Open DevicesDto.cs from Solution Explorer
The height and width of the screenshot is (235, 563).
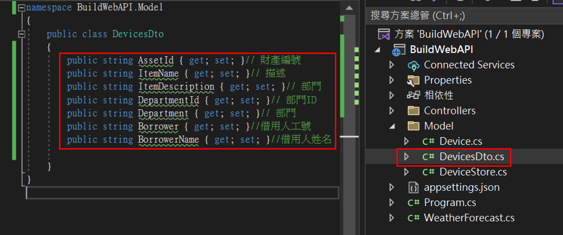pyautogui.click(x=472, y=157)
